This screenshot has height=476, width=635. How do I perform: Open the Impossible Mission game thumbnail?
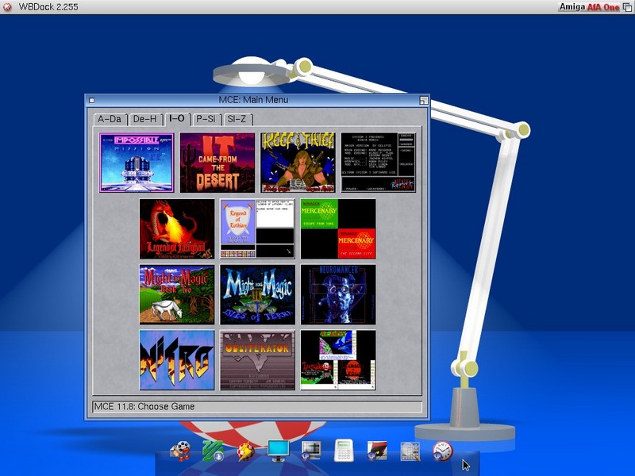(137, 163)
